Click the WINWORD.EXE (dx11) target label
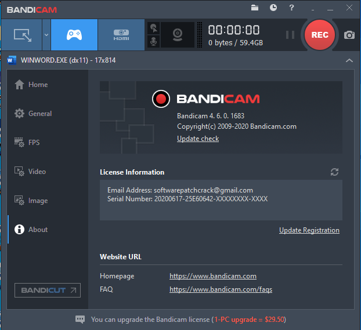The image size is (361, 330). click(68, 60)
